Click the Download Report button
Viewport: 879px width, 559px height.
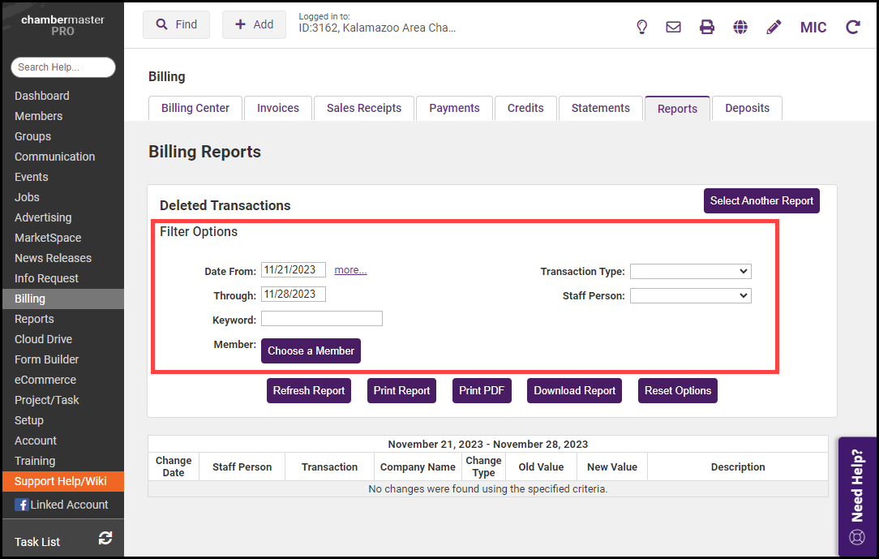574,390
